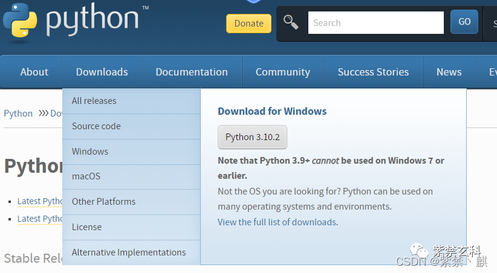497x273 pixels.
Task: Open the Downloads menu
Action: tap(102, 72)
